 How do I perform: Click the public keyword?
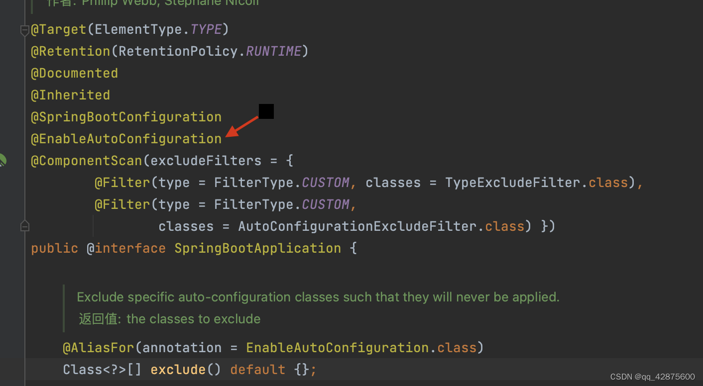[x=55, y=248]
